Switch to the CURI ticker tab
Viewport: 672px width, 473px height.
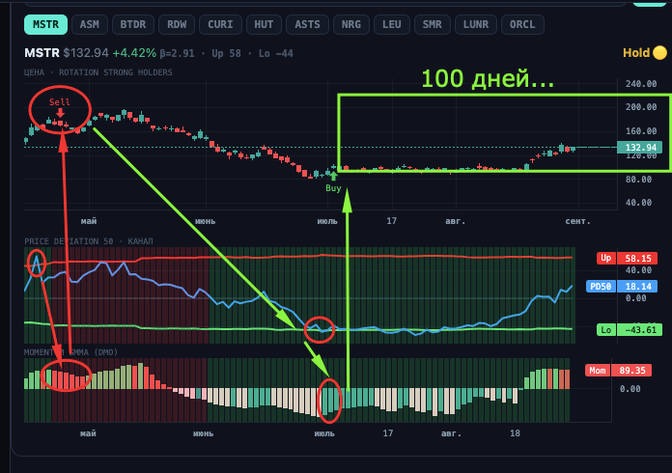point(220,24)
